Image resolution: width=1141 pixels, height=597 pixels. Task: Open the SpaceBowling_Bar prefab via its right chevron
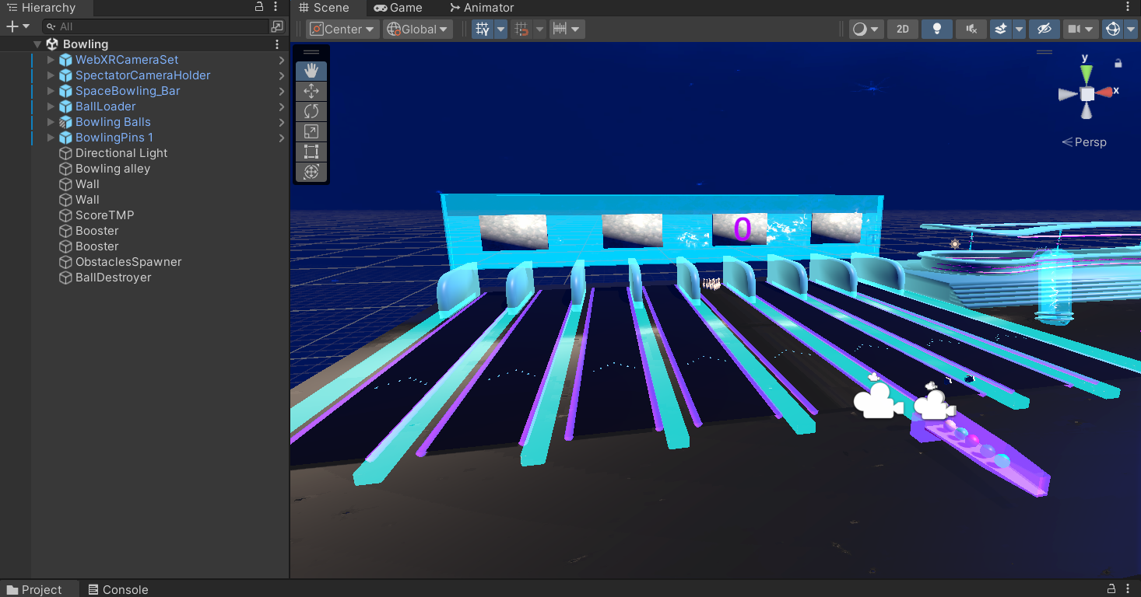pyautogui.click(x=281, y=91)
